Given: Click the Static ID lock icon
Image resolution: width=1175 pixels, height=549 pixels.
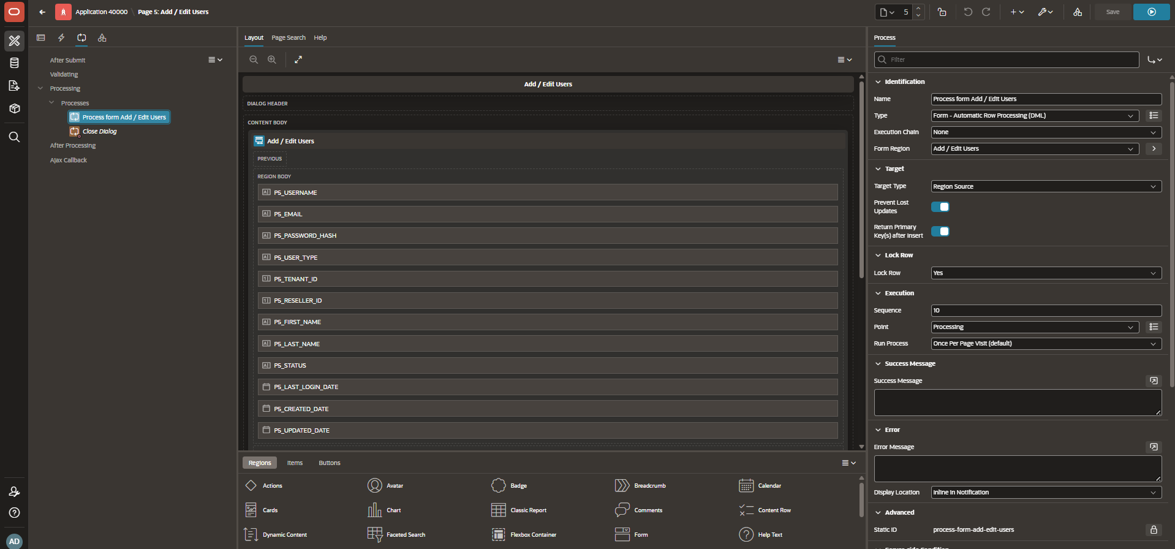Looking at the screenshot, I should tap(1154, 529).
